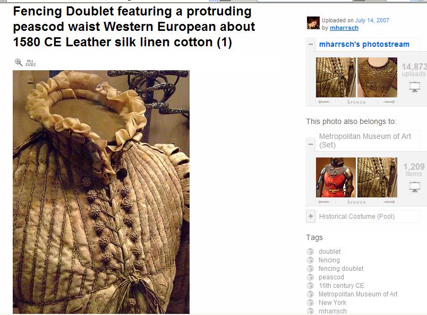The image size is (427, 315).
Task: Expand the Historical Costume pool
Action: click(x=311, y=216)
